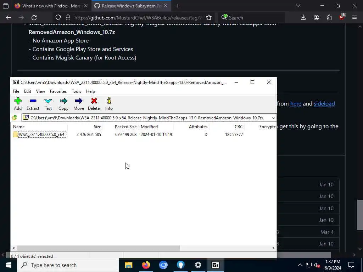This screenshot has width=363, height=272.
Task: Expand the 7-Zip address path dropdown
Action: tap(273, 118)
